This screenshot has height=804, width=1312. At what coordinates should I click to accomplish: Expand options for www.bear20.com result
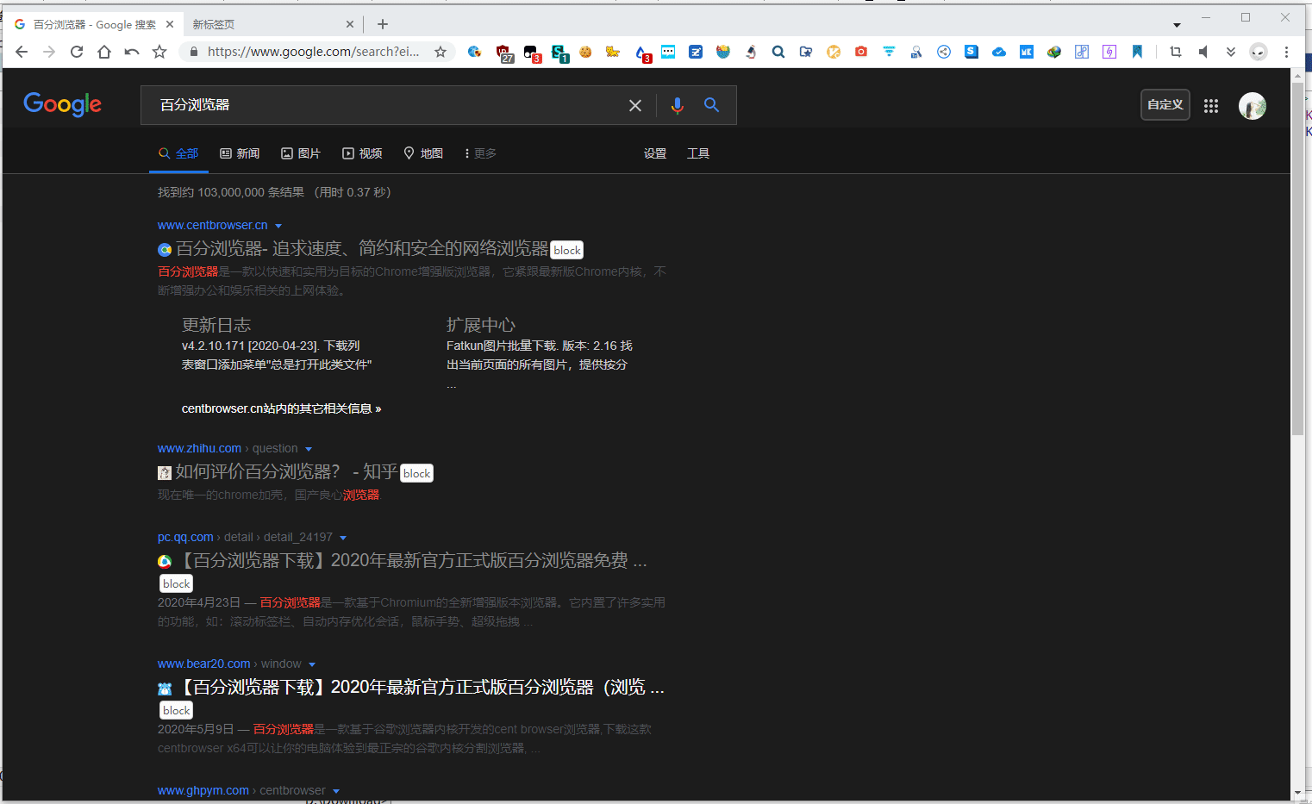pos(312,664)
